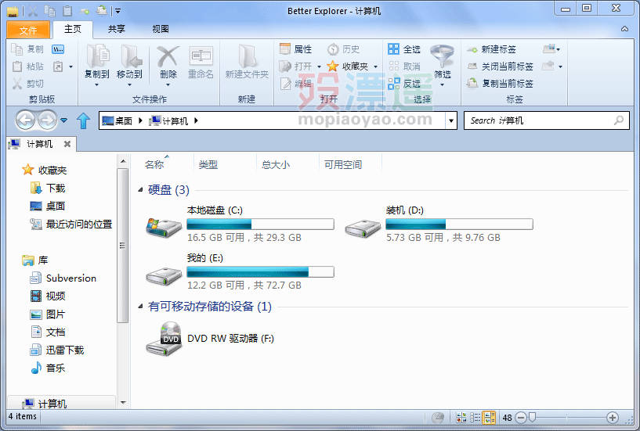Viewport: 640px width, 431px height.
Task: Click the sidebar scrollbar down arrow
Action: point(123,403)
